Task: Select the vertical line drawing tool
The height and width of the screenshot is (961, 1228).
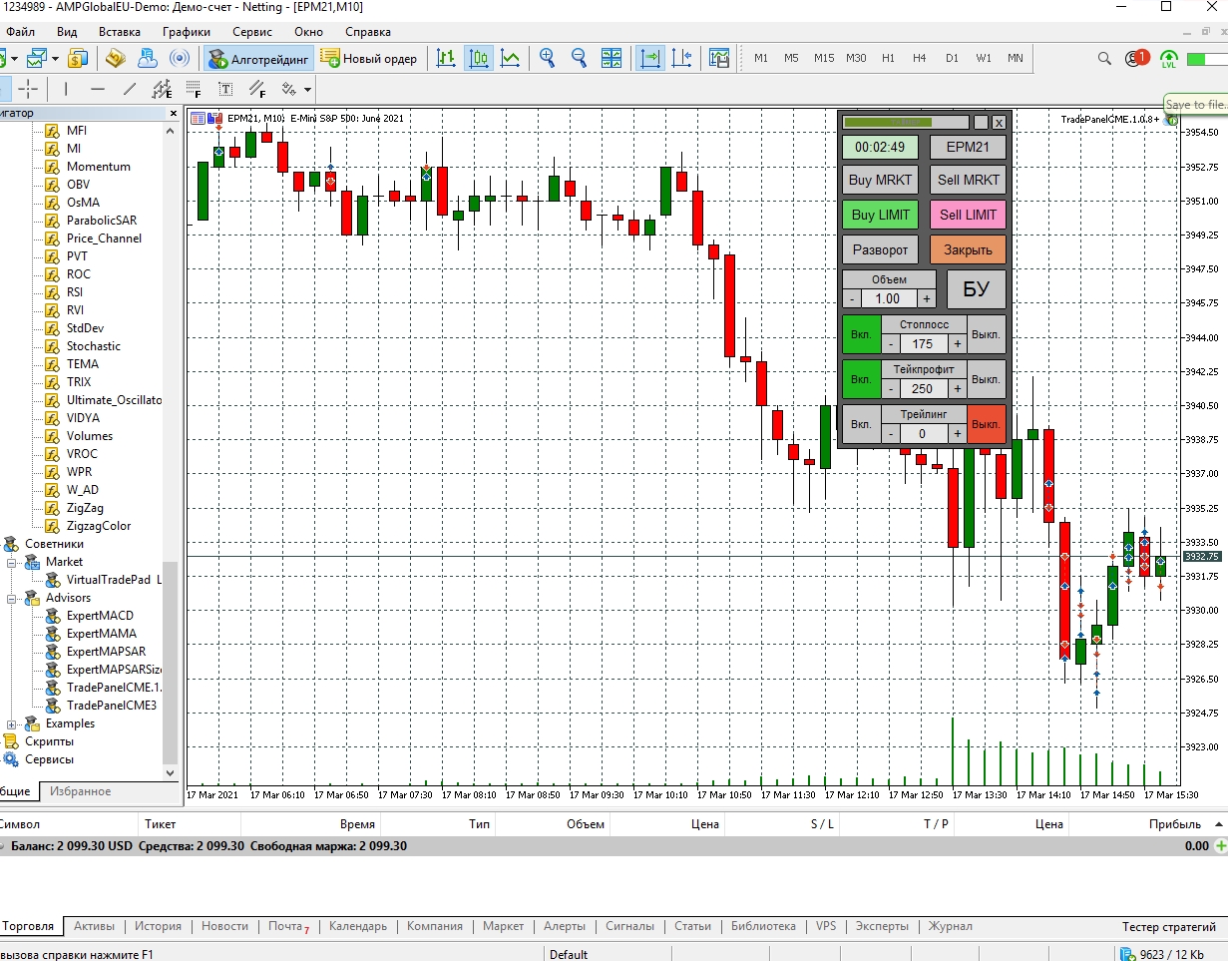Action: click(66, 89)
